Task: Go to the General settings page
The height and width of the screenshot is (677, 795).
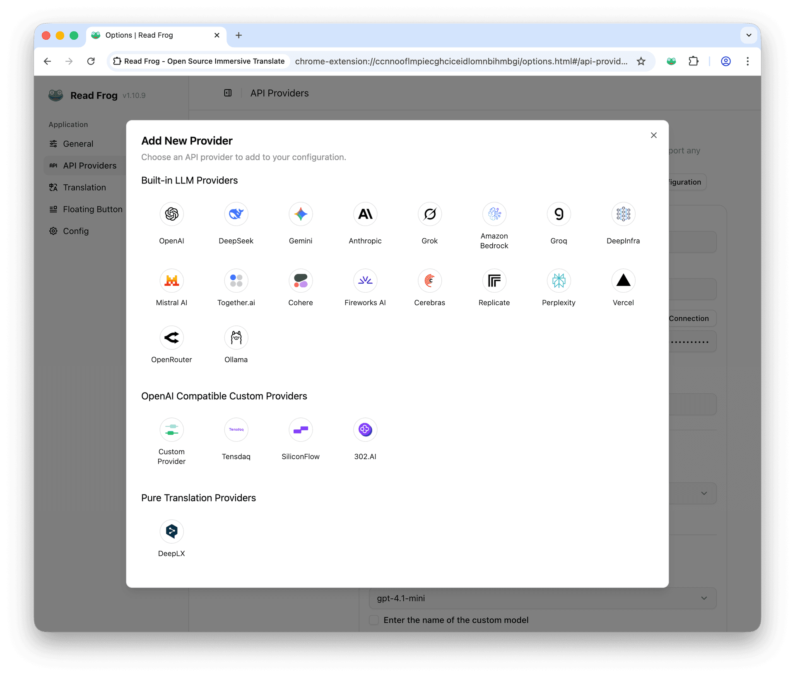Action: [x=78, y=144]
